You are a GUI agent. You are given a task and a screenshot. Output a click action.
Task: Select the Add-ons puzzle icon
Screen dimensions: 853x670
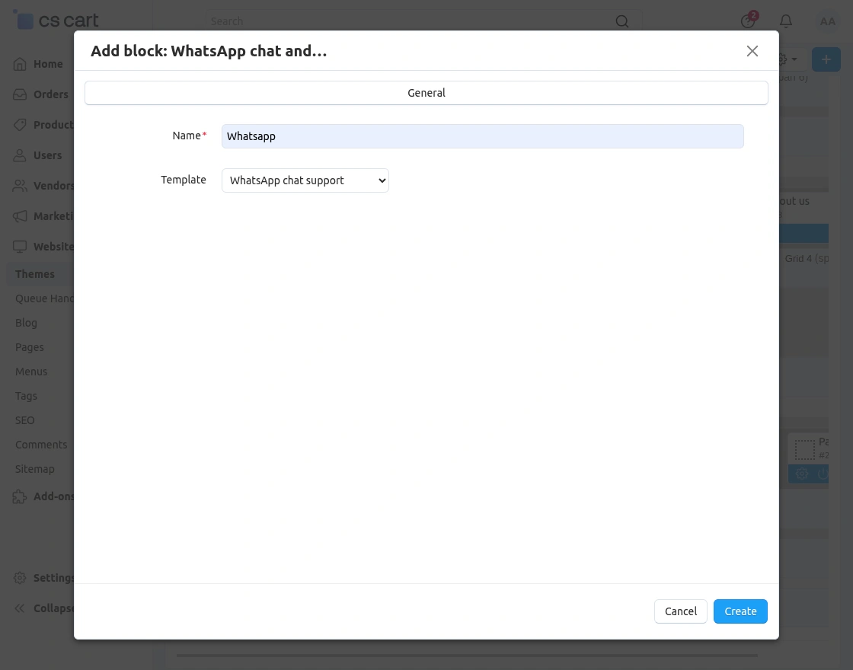(x=20, y=496)
